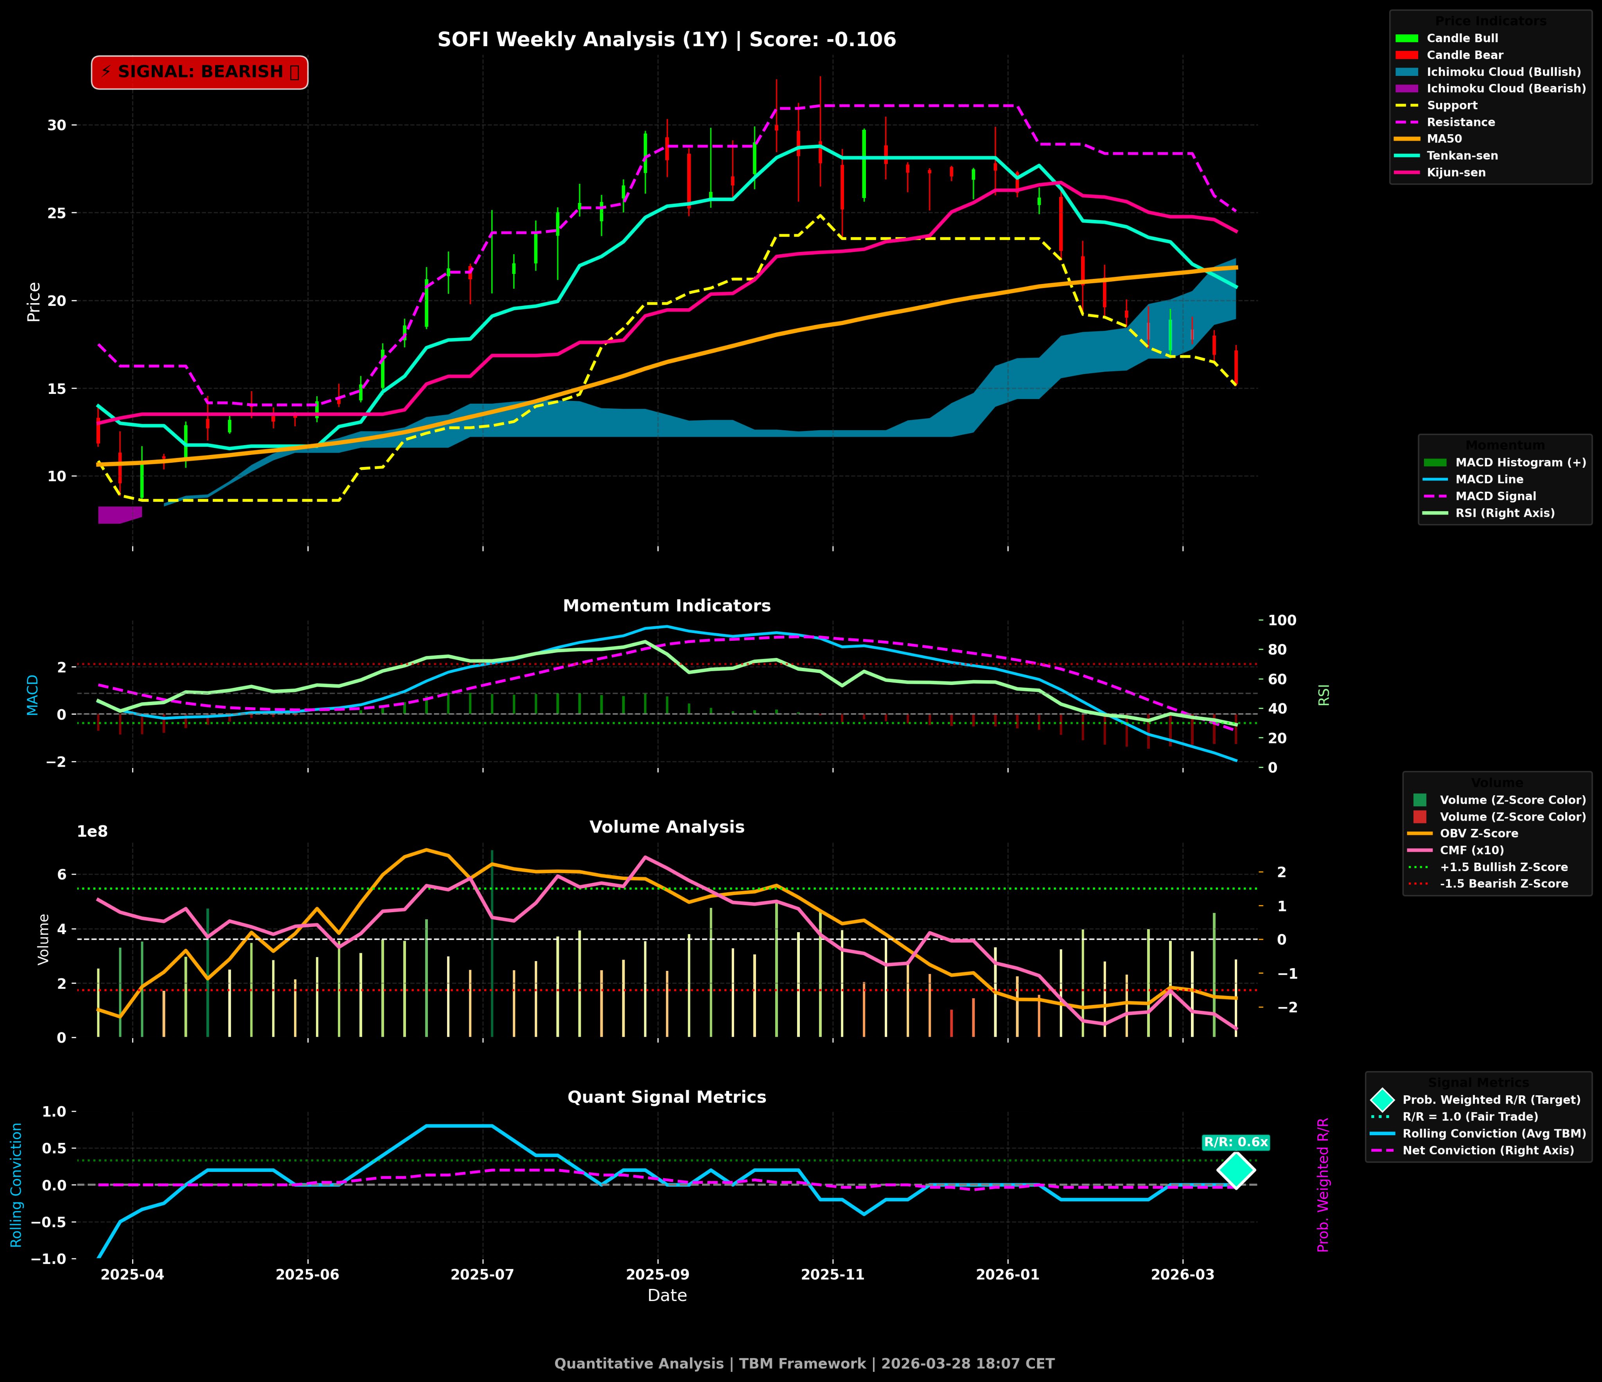This screenshot has width=1602, height=1382.
Task: Click the CMF (x10) legend entry
Action: [x=1471, y=851]
